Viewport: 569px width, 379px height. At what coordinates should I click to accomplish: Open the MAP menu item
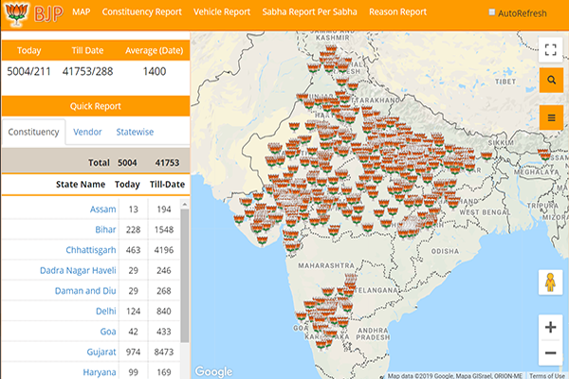(x=82, y=12)
